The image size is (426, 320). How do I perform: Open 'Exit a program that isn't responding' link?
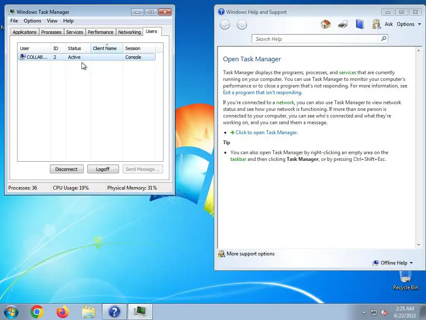(x=262, y=92)
